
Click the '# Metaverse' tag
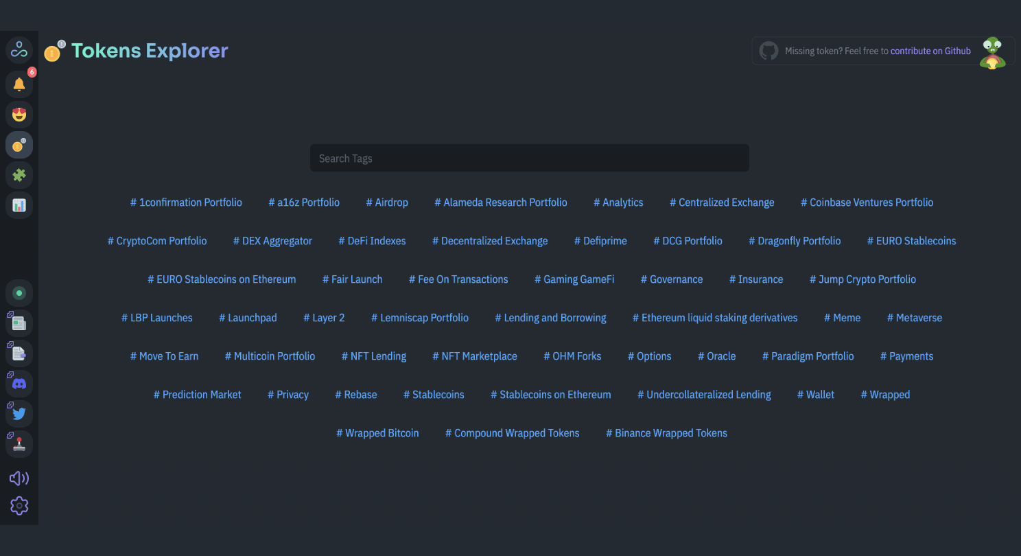pos(914,318)
